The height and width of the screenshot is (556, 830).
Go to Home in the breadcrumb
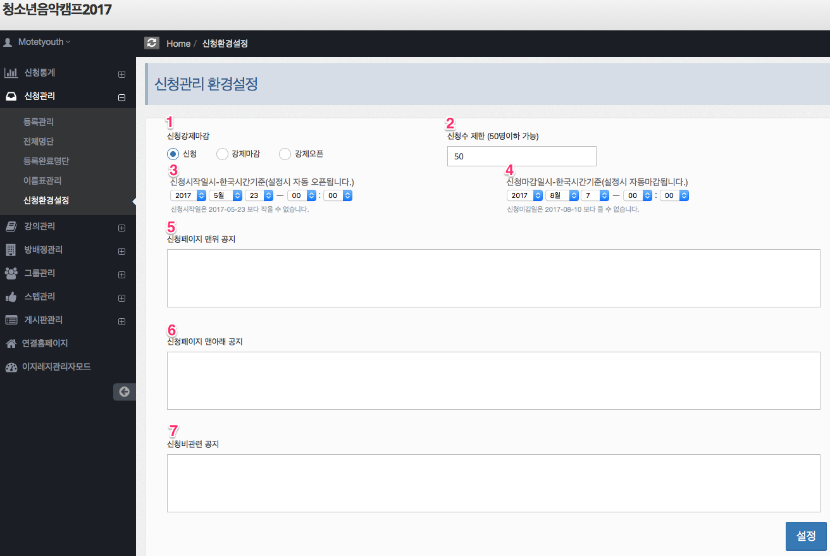pos(178,43)
